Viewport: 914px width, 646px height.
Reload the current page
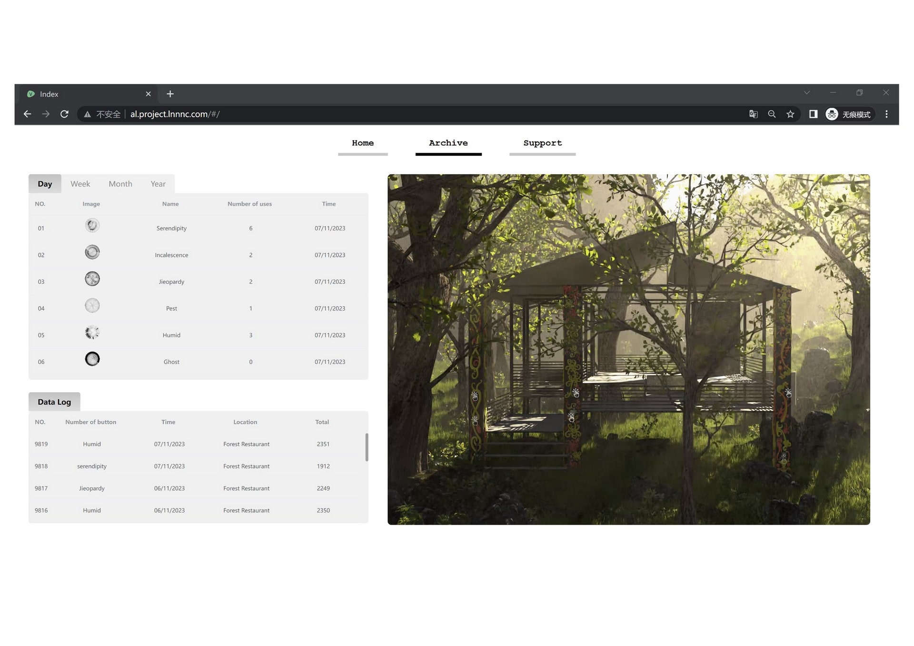pyautogui.click(x=64, y=114)
